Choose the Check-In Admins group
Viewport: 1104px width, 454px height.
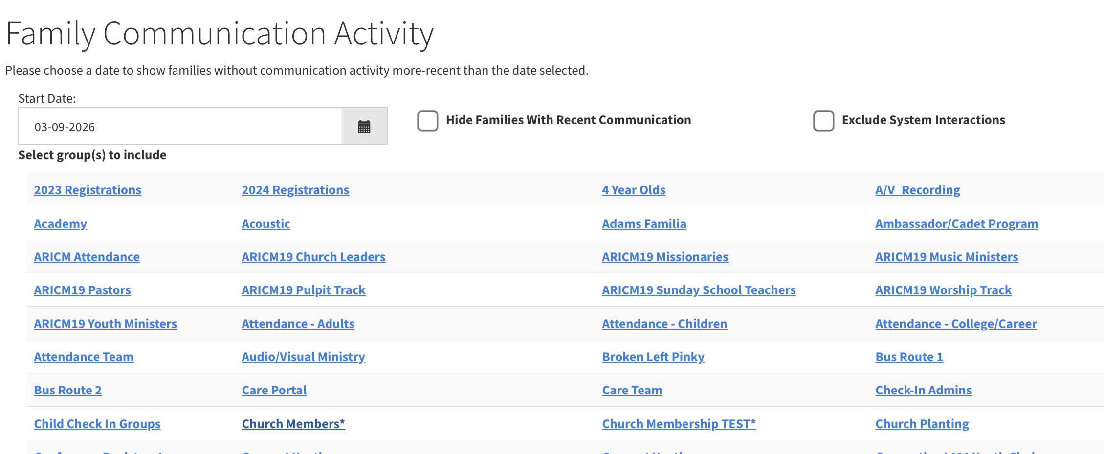(x=923, y=391)
